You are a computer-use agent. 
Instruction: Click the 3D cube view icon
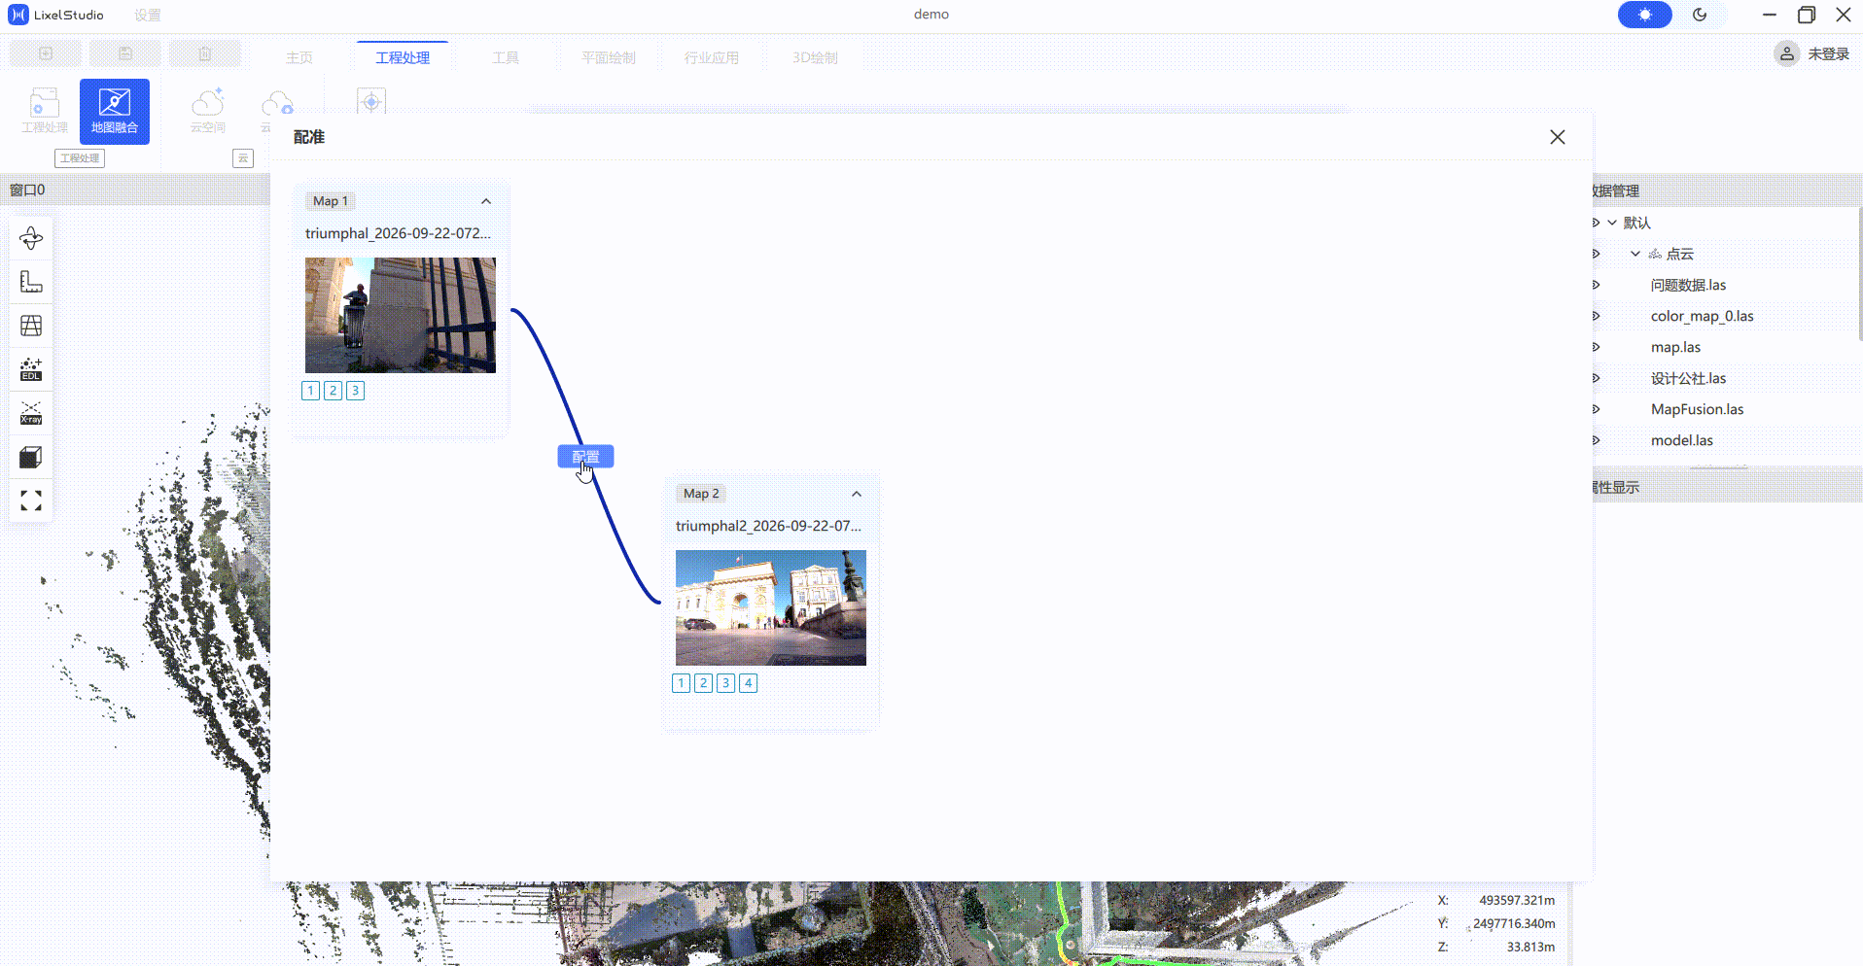click(x=31, y=457)
